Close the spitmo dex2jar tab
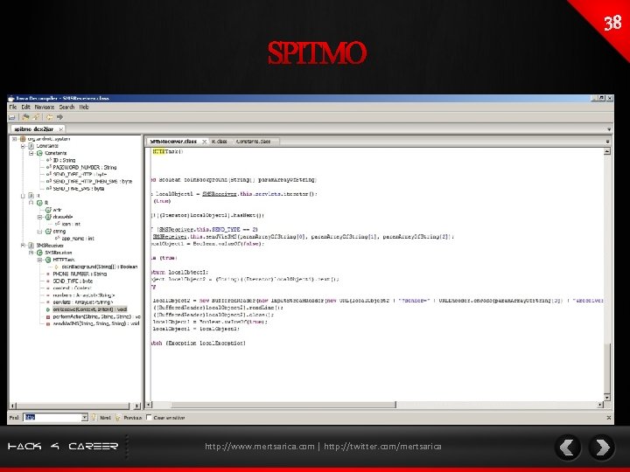 pos(60,129)
